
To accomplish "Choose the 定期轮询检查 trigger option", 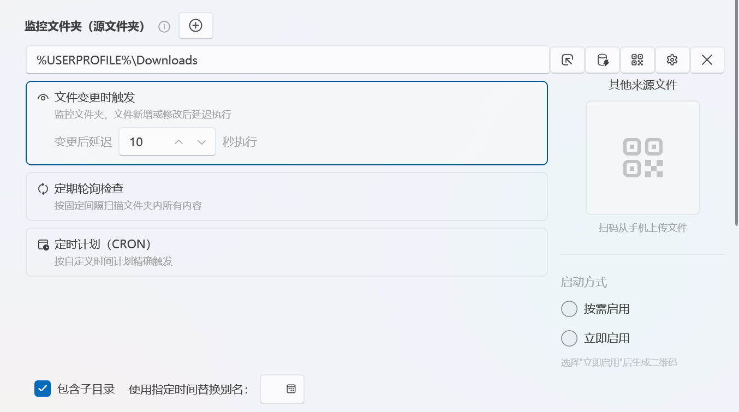I will [287, 196].
